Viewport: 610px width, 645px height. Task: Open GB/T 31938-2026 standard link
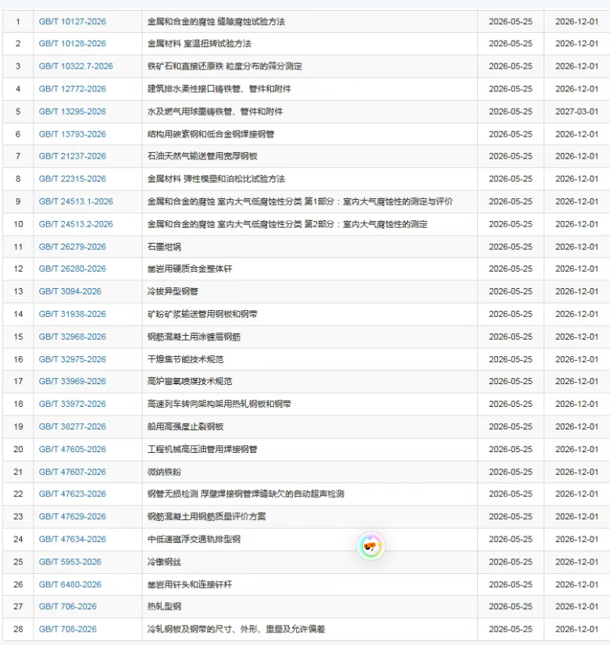point(73,313)
